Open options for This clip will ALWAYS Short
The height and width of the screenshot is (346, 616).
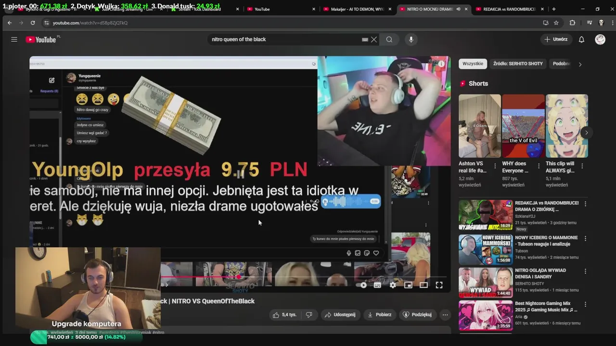point(582,166)
